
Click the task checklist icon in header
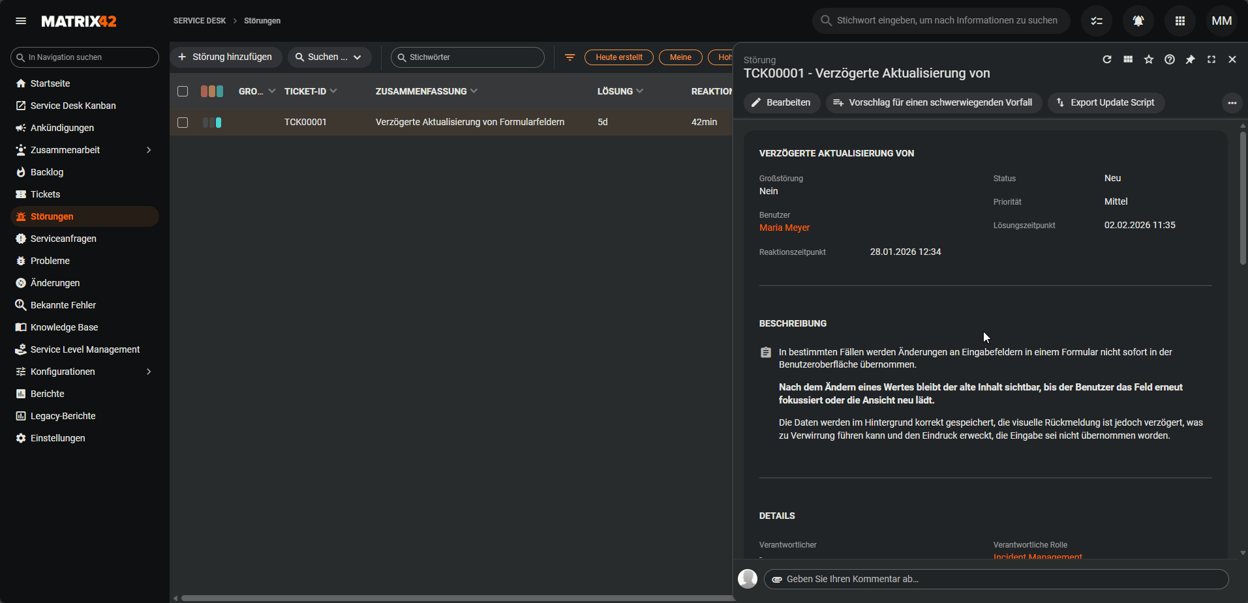click(x=1097, y=21)
